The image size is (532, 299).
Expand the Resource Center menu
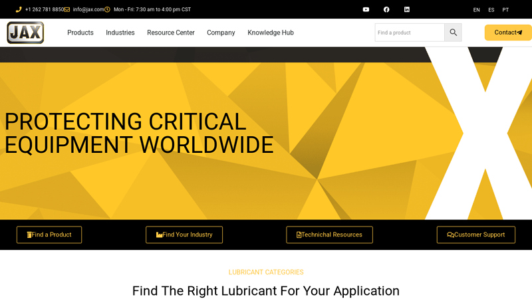[170, 33]
